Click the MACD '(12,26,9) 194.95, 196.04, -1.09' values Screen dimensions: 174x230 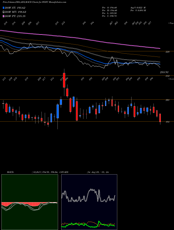[48, 172]
